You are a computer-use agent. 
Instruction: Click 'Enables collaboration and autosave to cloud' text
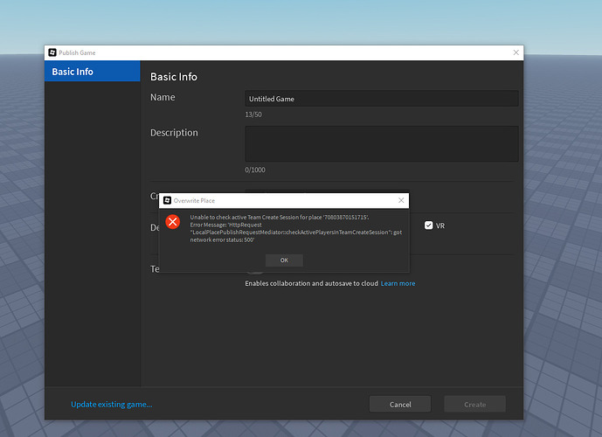tap(311, 283)
